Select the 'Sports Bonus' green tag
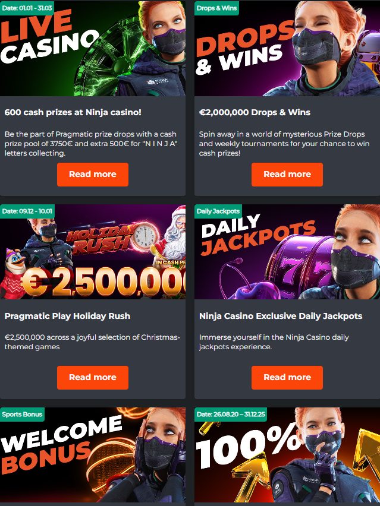380x506 pixels. 22,415
